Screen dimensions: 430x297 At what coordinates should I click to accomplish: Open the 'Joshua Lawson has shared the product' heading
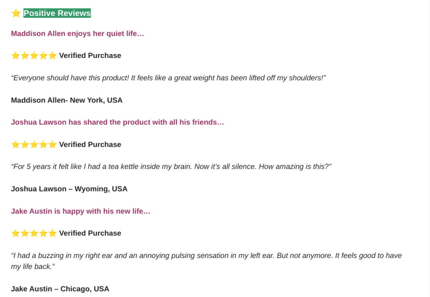point(118,122)
